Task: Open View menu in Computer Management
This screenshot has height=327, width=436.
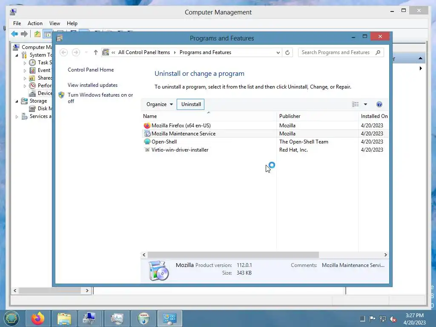Action: 54,23
